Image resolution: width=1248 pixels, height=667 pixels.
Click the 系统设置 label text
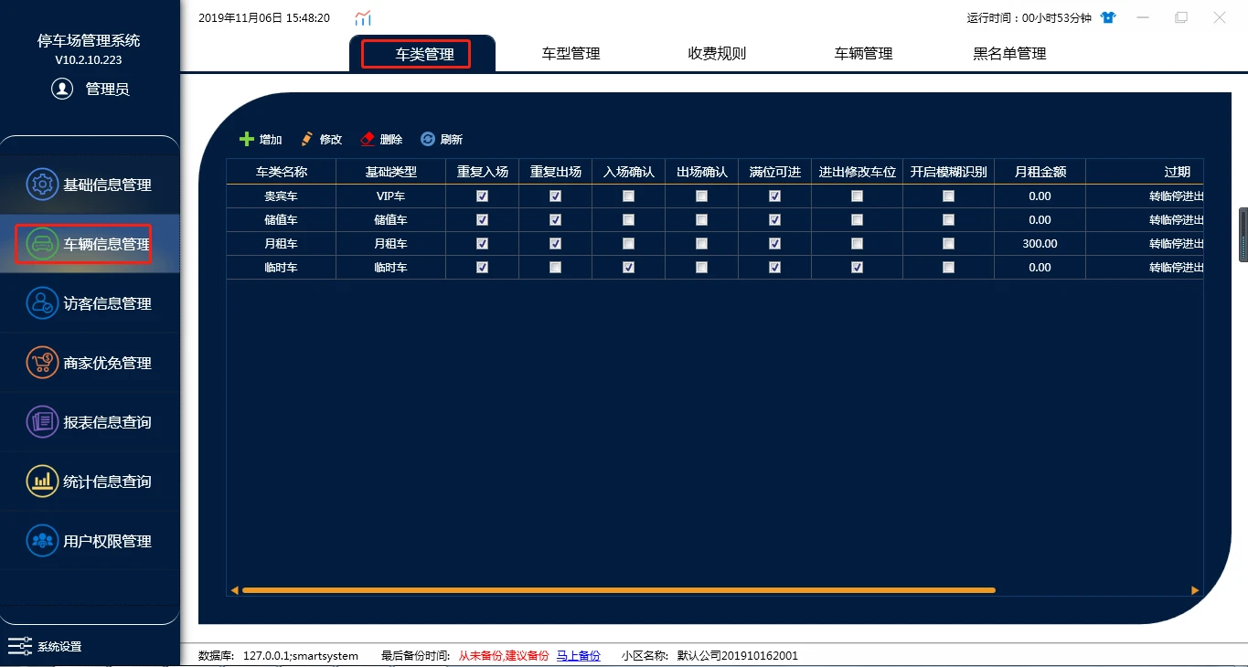point(59,647)
